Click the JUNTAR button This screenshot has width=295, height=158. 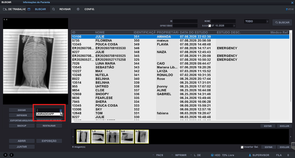point(22,147)
